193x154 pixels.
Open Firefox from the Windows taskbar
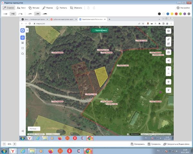click(x=51, y=151)
